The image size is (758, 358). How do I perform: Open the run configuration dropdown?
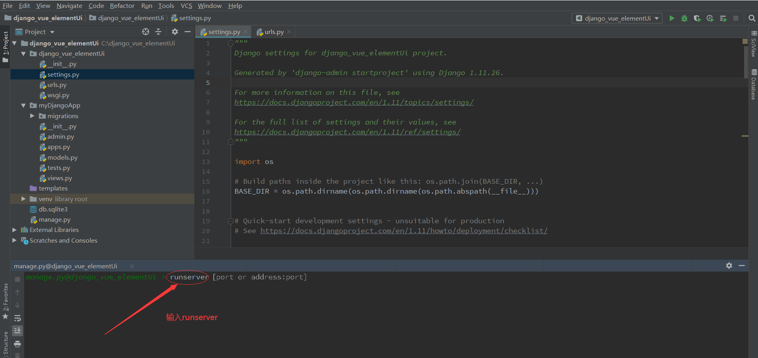point(617,18)
